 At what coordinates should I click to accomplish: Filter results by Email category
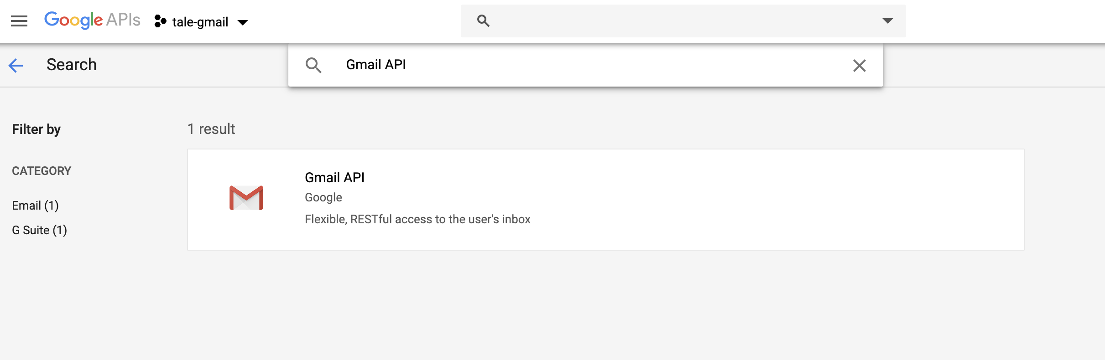(x=36, y=206)
